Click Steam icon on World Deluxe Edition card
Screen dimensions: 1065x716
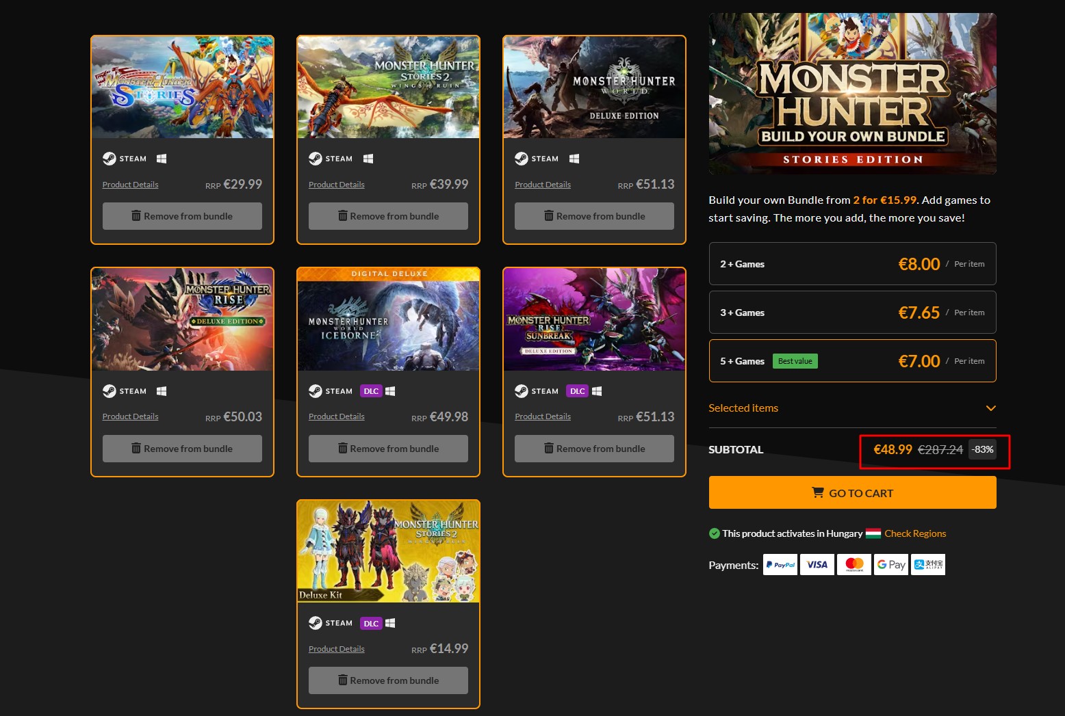click(x=537, y=159)
